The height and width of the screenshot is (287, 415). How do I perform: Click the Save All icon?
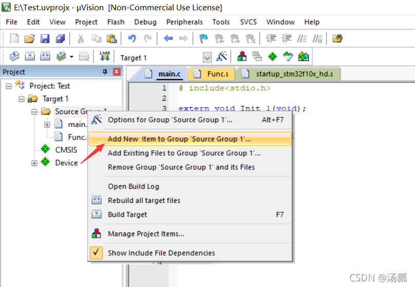(x=60, y=38)
